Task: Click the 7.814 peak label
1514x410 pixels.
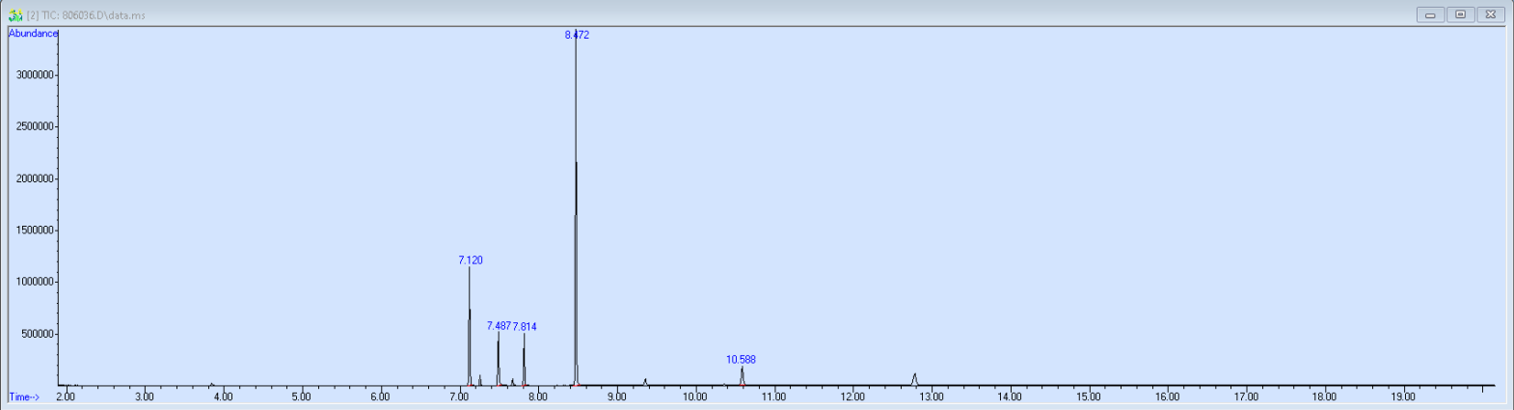Action: pos(525,327)
